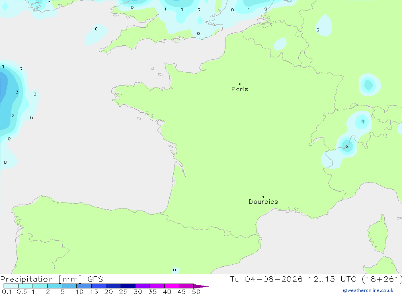Pick the 0.1–0.5 mm legend swatch

click(x=11, y=286)
